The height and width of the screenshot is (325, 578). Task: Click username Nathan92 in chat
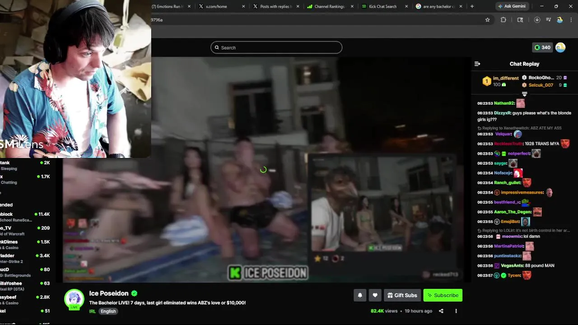[x=504, y=103]
